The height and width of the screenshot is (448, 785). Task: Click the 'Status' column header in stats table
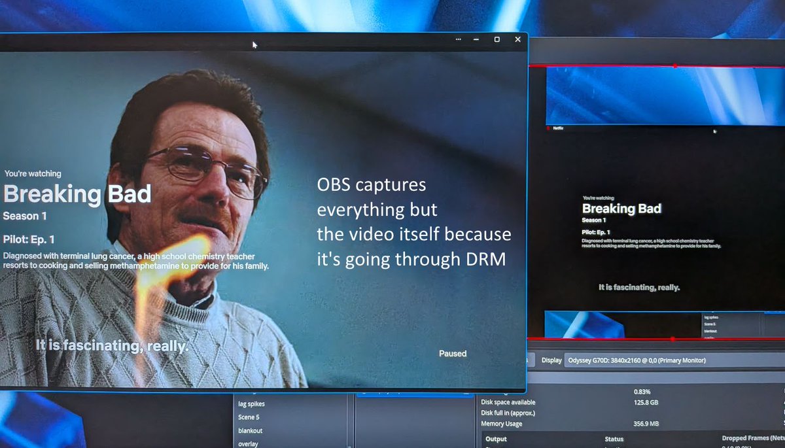pyautogui.click(x=614, y=439)
